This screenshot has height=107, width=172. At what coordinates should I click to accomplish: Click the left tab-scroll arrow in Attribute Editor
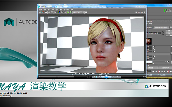point(170,28)
